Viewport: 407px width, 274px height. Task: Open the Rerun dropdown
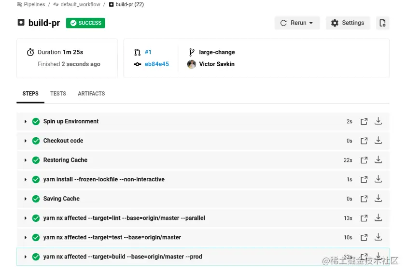[297, 23]
